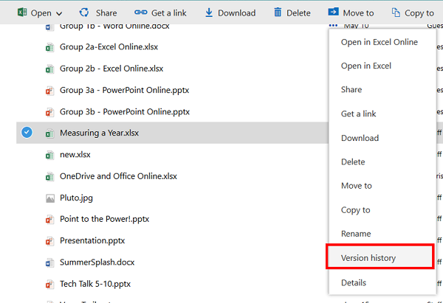The height and width of the screenshot is (303, 443).
Task: Open the new.xlsx file
Action: click(75, 155)
